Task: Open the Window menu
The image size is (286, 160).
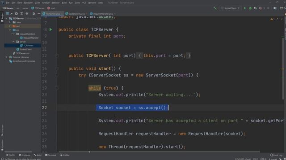Action: (x=92, y=3)
